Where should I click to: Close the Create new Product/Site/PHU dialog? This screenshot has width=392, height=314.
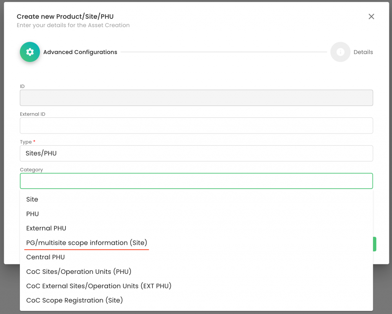[x=371, y=16]
